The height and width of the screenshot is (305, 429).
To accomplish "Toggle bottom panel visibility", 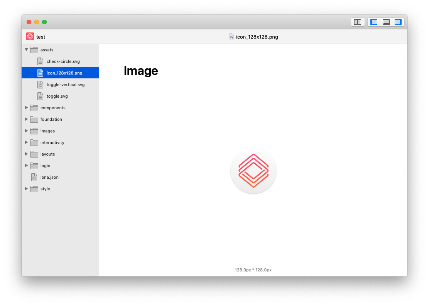I will 386,22.
